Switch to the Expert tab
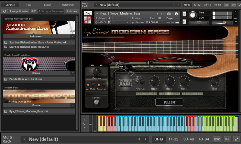The width and height of the screenshot is (241, 144). pyautogui.click(x=48, y=5)
